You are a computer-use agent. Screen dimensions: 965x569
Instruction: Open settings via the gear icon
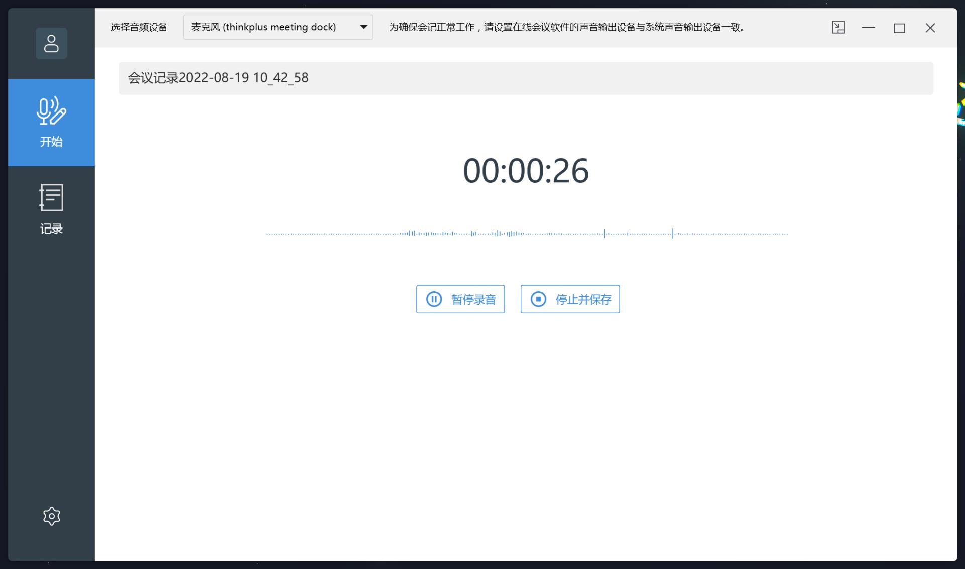51,516
